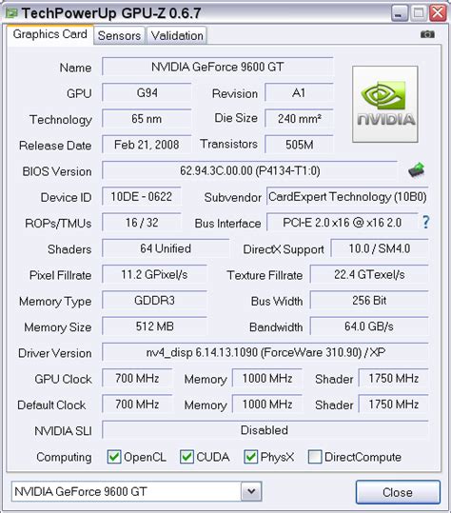Click the Name field NVIDIA GeForce 9600 GT
Viewport: 451px width, 513px height.
(218, 67)
